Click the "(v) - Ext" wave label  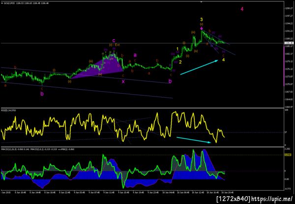pyautogui.click(x=115, y=45)
